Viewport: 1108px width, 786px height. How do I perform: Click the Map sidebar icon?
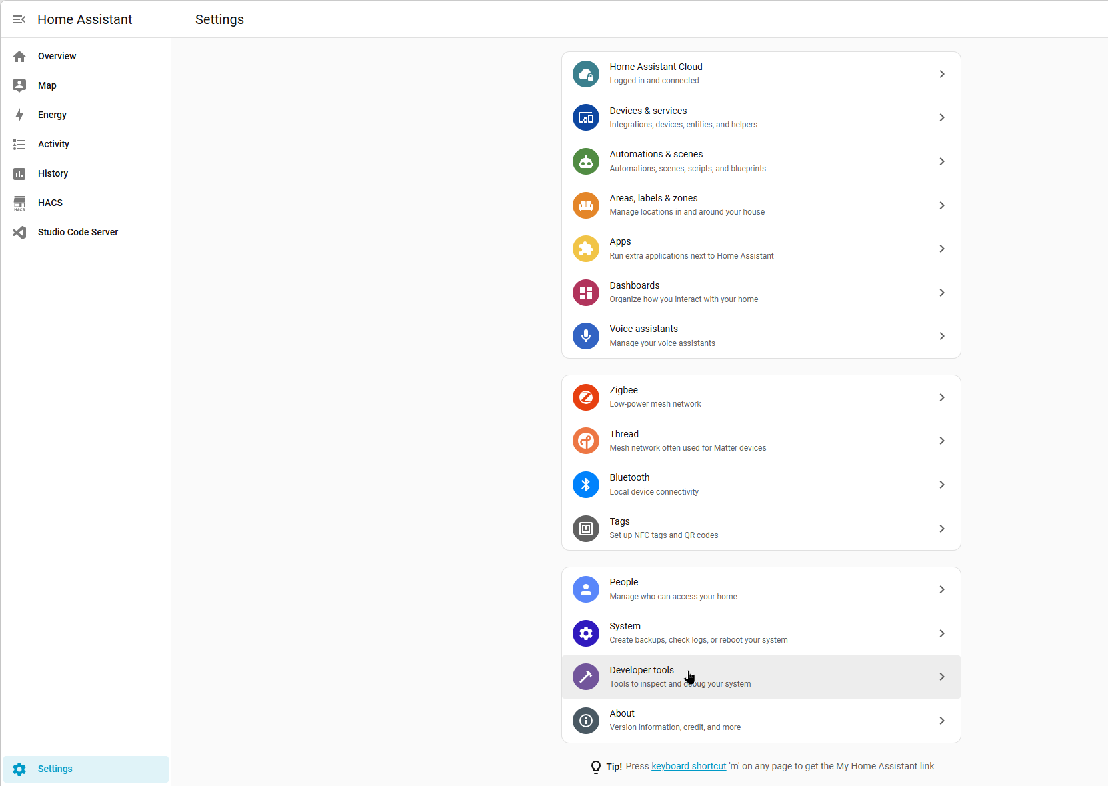(x=19, y=85)
